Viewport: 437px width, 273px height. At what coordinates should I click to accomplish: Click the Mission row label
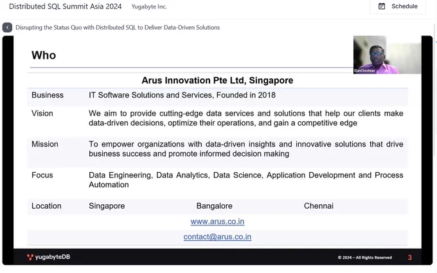(45, 144)
